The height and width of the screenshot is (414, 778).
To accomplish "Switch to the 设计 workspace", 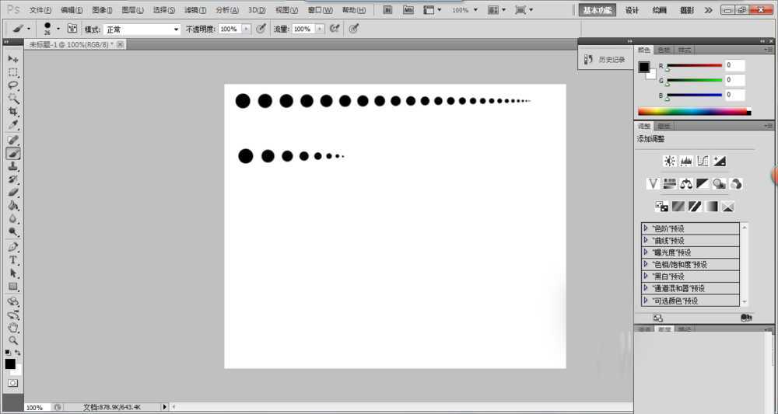I will tap(632, 10).
